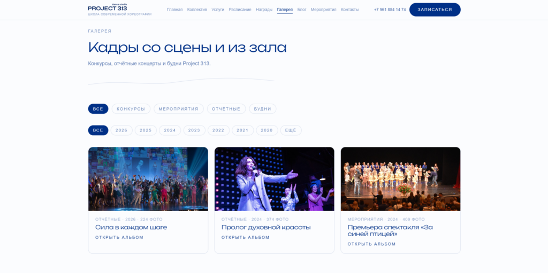Open Расписание in the navigation

pos(240,10)
